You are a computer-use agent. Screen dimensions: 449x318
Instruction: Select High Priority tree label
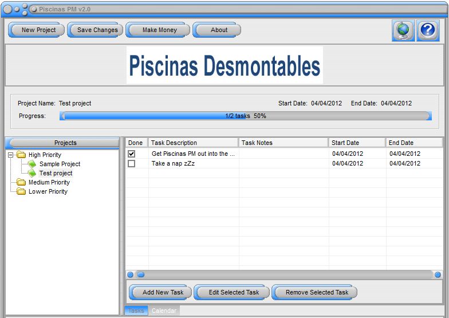point(45,155)
